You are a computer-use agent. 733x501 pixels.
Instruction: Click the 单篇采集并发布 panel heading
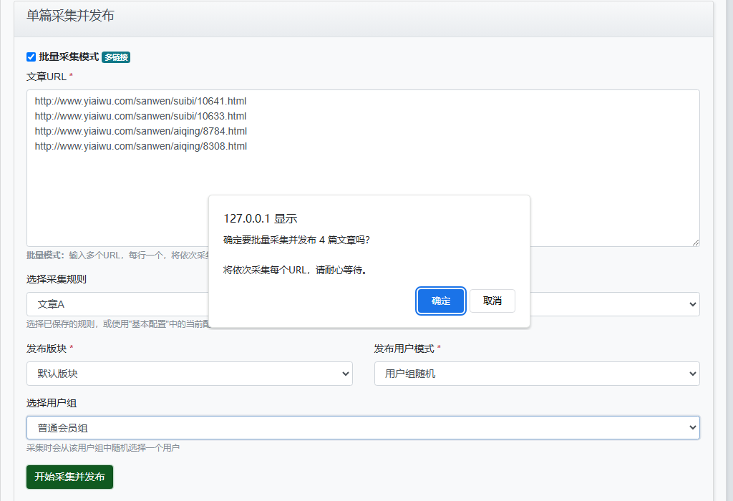click(70, 16)
